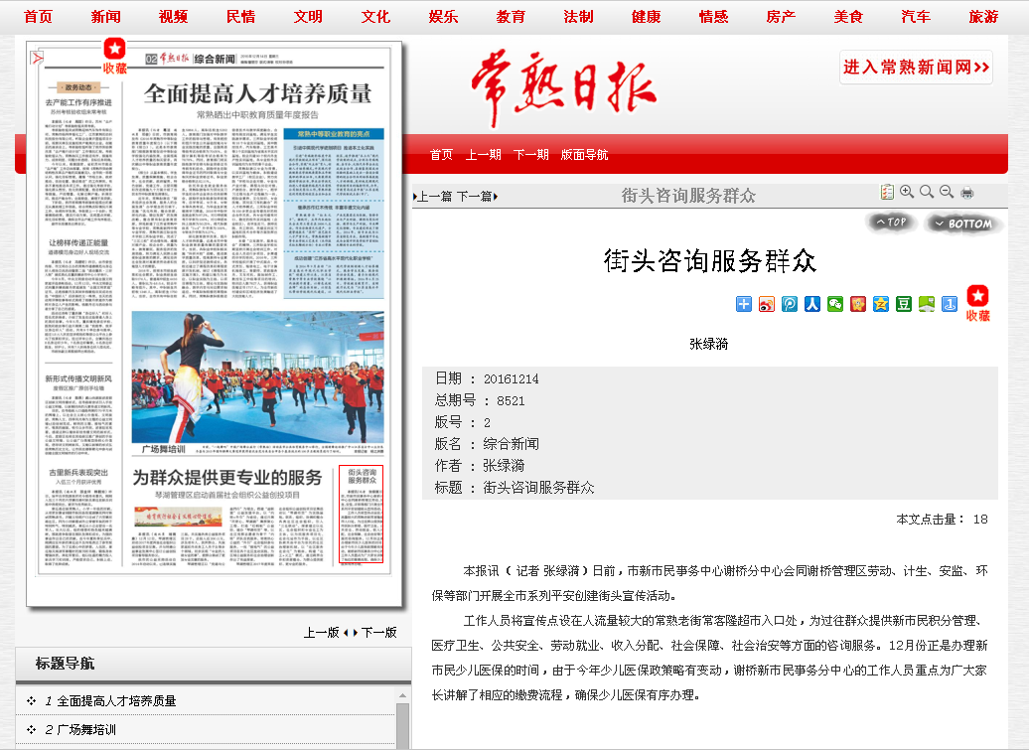Open 美食 in top menu
Viewport: 1029px width, 750px height.
tap(848, 17)
